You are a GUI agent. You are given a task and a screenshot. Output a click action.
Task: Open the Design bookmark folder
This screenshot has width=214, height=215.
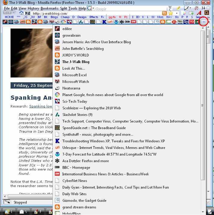tap(82, 17)
